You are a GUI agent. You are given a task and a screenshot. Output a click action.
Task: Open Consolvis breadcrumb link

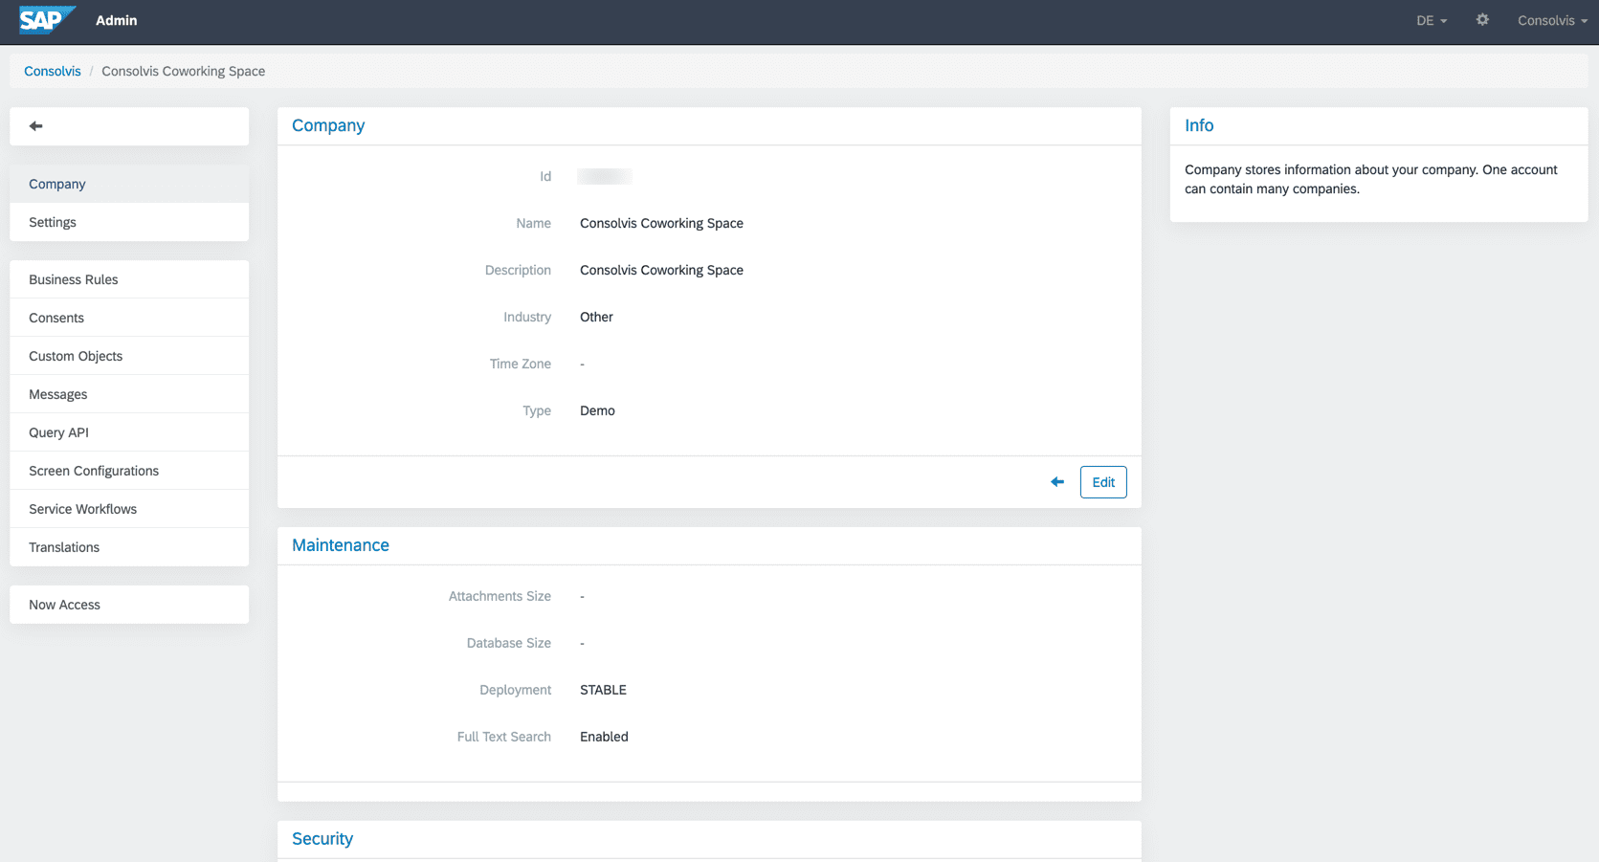(x=53, y=71)
